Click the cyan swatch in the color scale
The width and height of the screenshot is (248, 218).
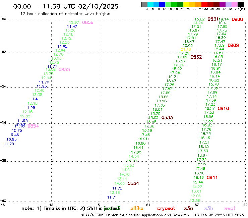(x=150, y=4)
